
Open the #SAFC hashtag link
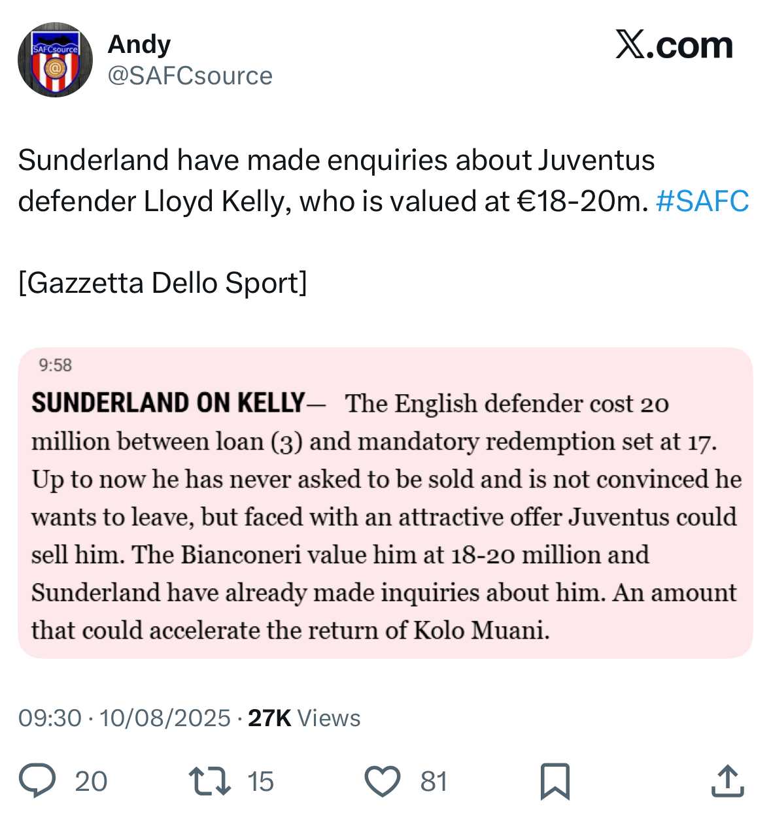[x=702, y=201]
